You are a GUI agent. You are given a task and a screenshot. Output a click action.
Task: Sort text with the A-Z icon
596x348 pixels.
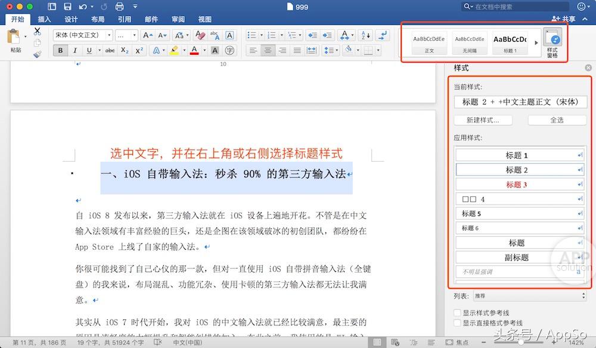click(365, 35)
